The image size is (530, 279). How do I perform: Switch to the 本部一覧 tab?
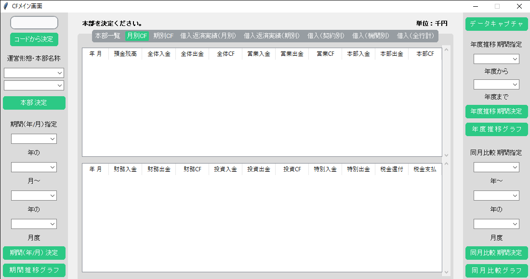click(107, 36)
